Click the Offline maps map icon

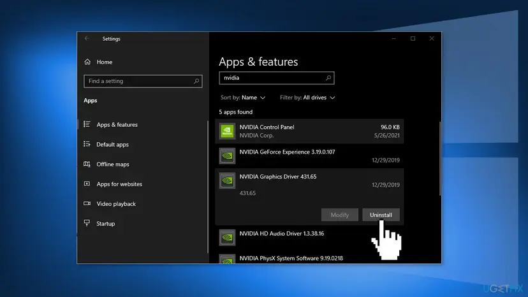87,164
